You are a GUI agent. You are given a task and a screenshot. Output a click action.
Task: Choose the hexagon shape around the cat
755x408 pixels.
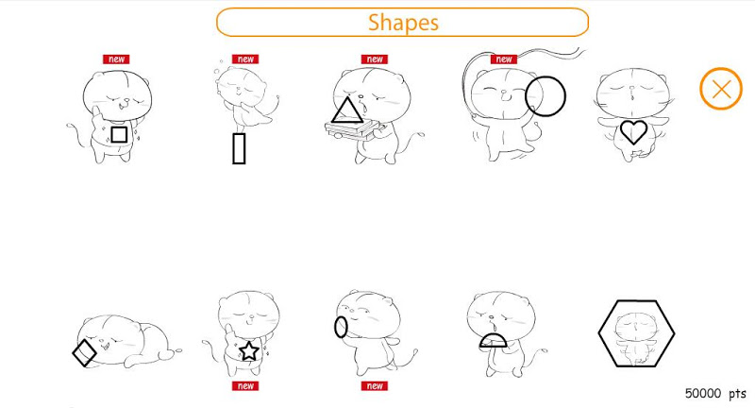tap(636, 333)
